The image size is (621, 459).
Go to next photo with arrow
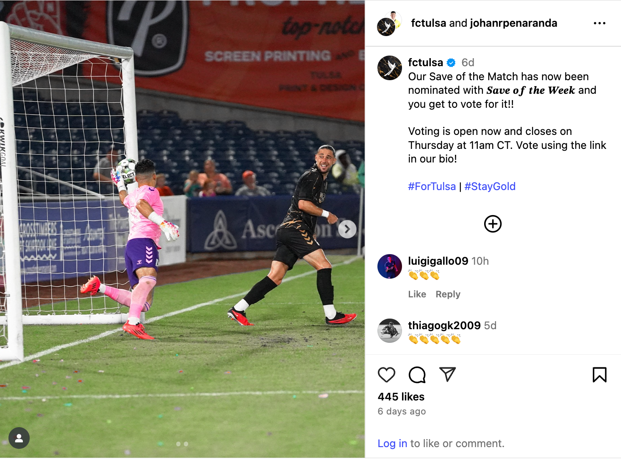point(347,229)
